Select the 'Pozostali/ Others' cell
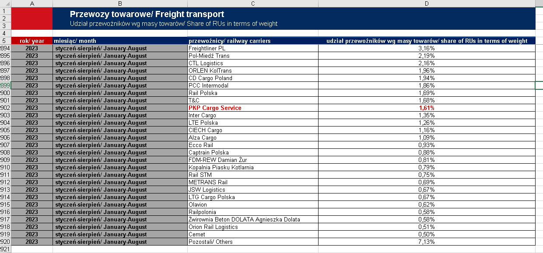 [x=253, y=242]
